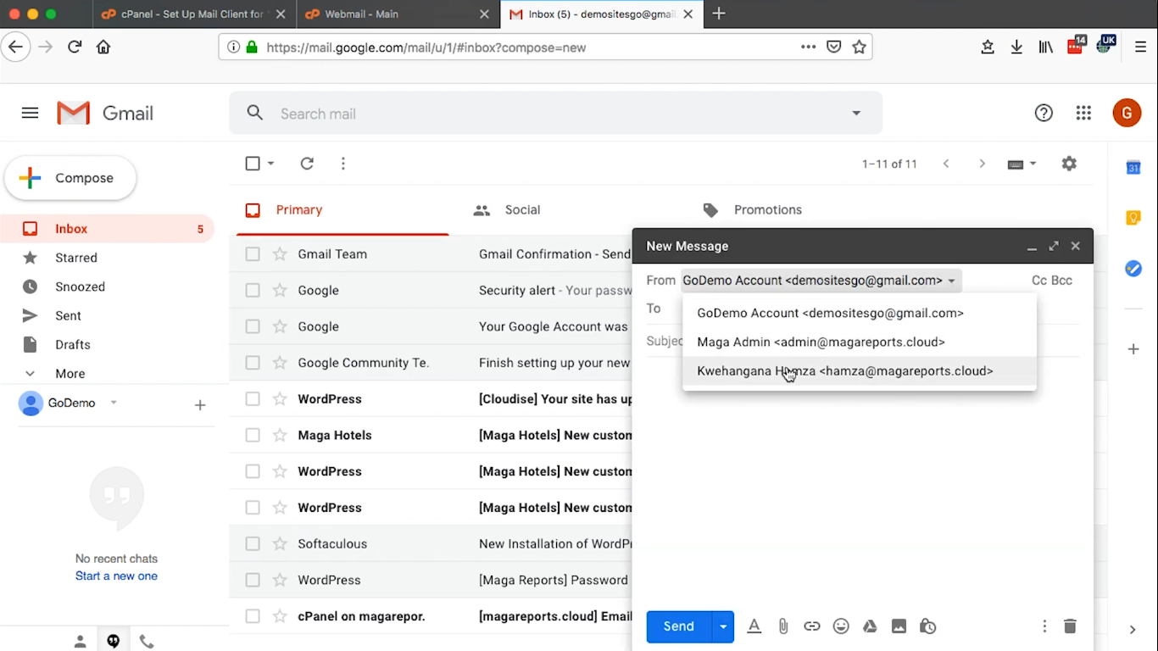Bookmark this page with the star
This screenshot has width=1158, height=651.
click(x=860, y=47)
